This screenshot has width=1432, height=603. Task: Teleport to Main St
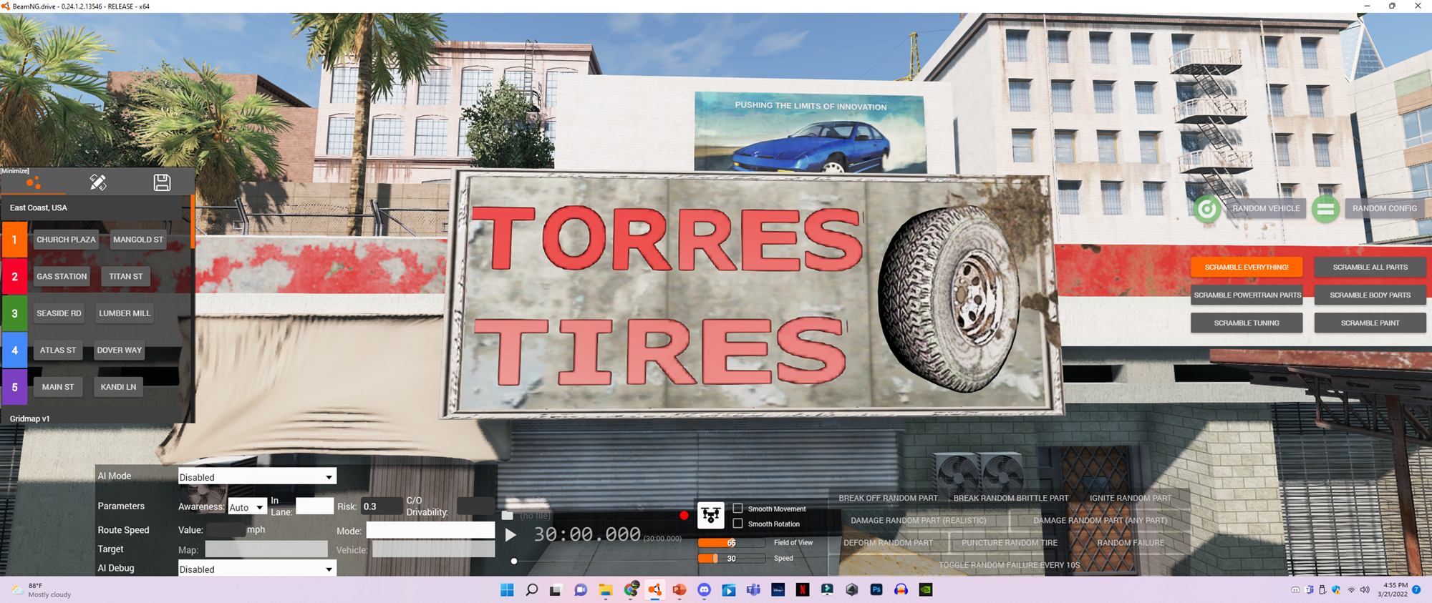[58, 387]
